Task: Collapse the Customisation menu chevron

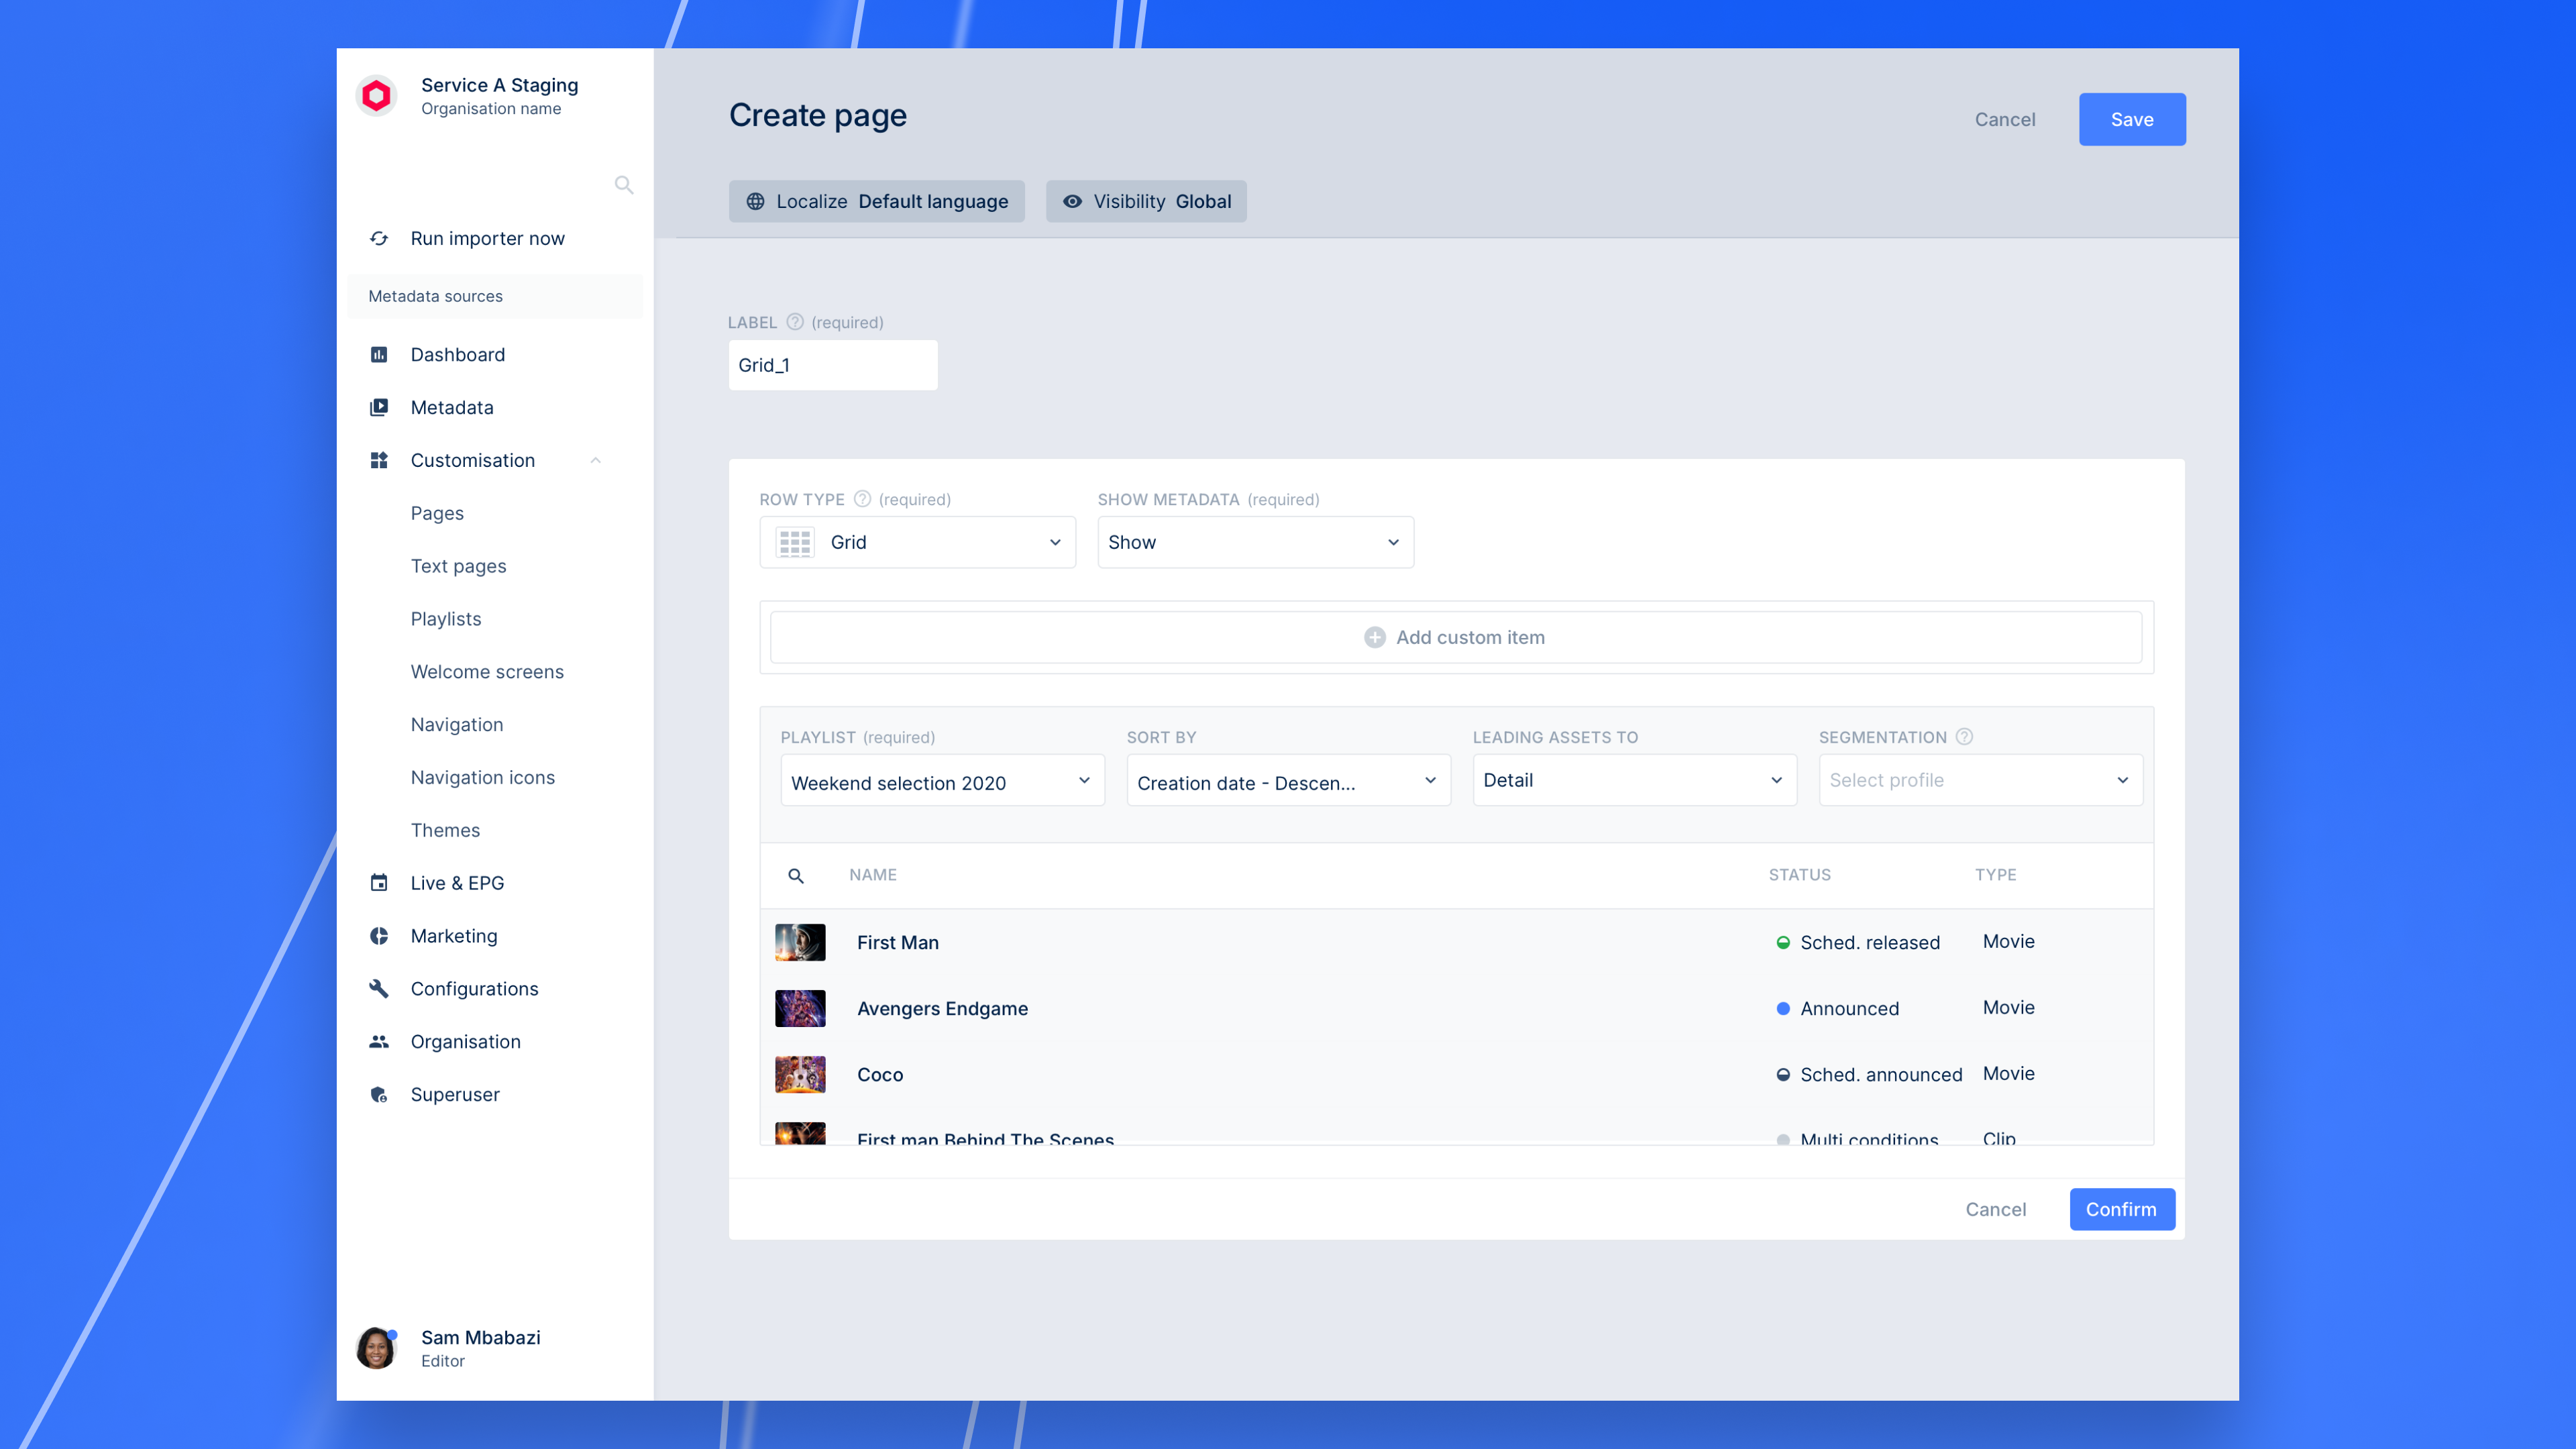Action: tap(596, 460)
